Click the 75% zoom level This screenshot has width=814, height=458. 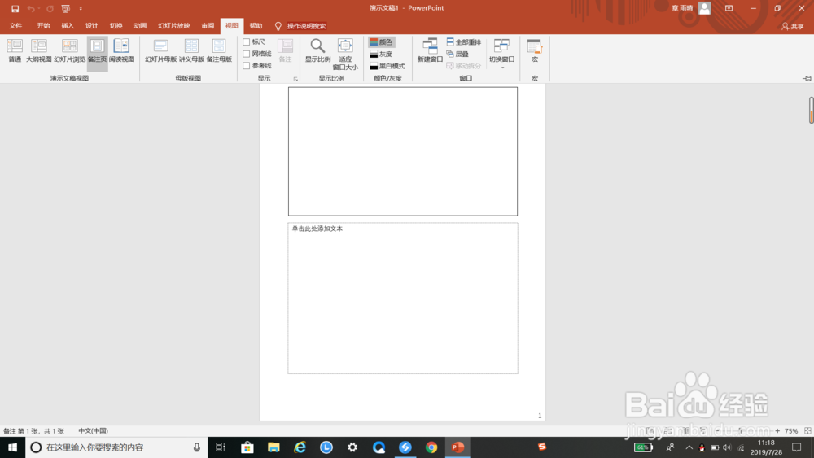click(x=791, y=431)
